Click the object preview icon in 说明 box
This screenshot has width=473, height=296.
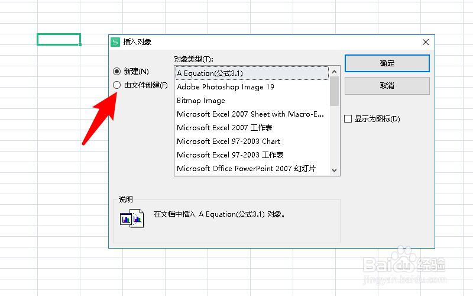[132, 218]
